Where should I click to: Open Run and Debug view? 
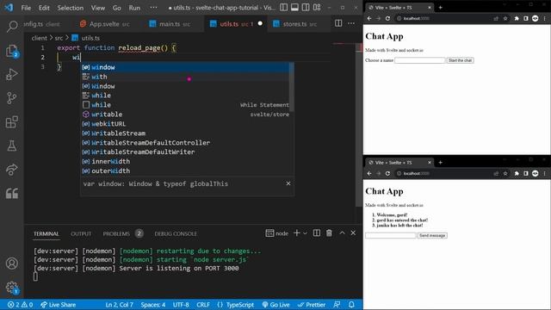[12, 75]
